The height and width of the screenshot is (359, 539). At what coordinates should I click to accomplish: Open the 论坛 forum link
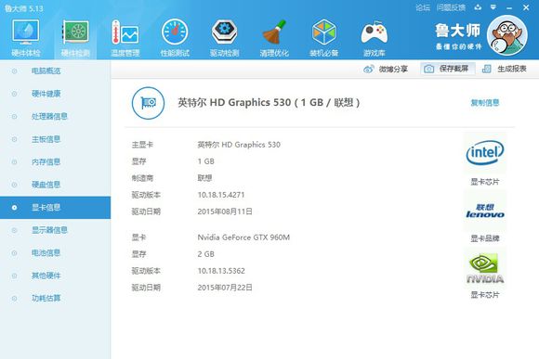[x=423, y=7]
